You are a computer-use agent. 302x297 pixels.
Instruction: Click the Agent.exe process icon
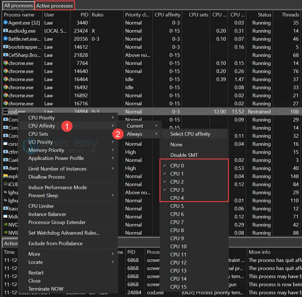pyautogui.click(x=5, y=23)
